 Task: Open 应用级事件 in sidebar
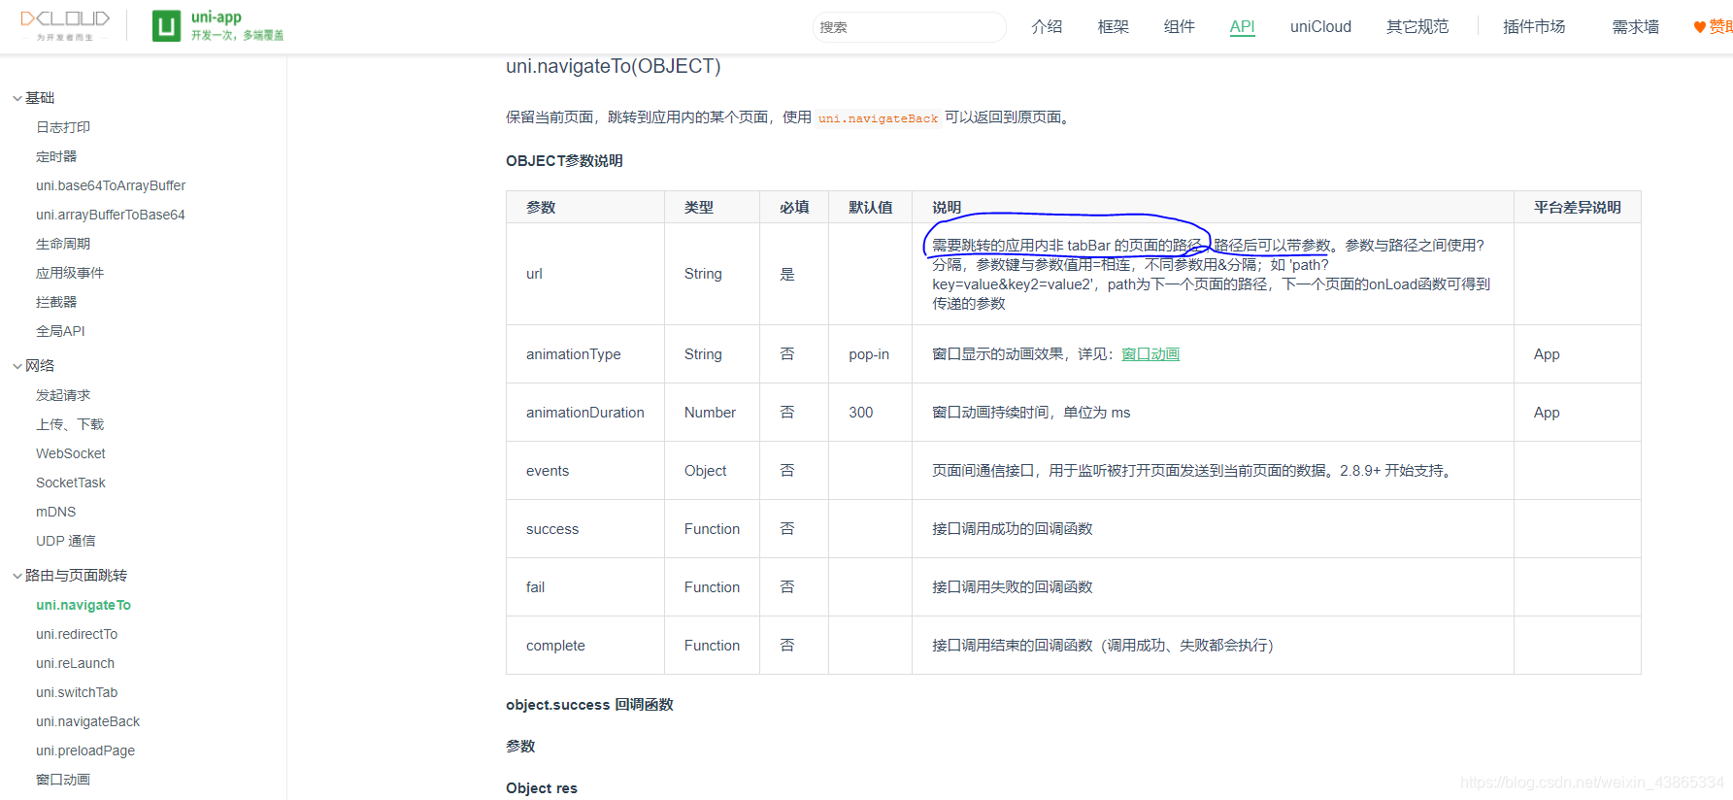(x=70, y=273)
